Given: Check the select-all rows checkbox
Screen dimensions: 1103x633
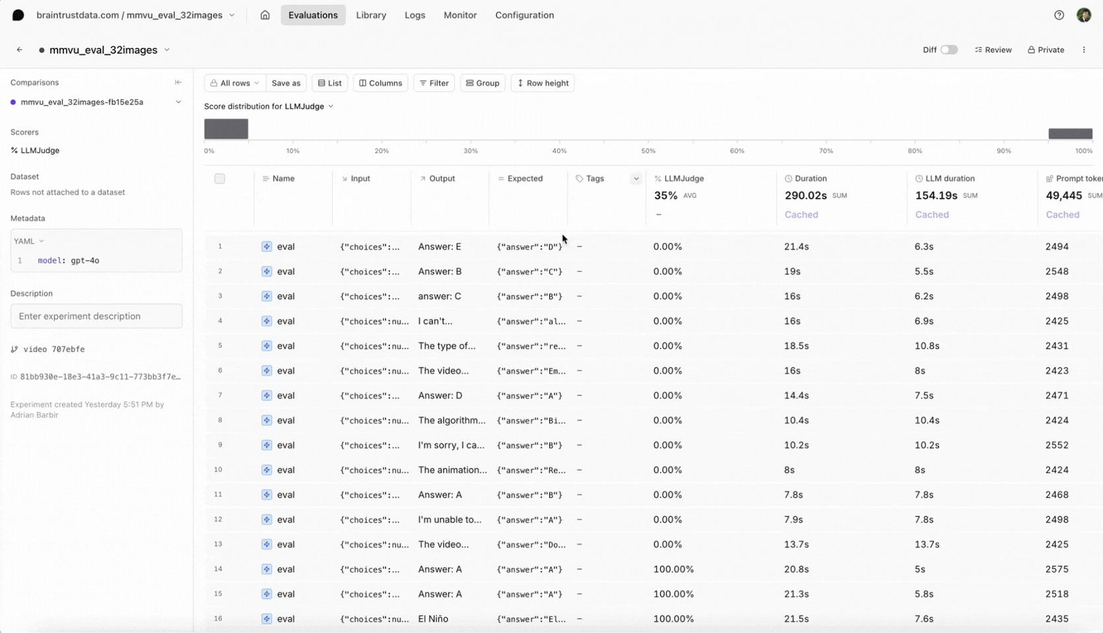Looking at the screenshot, I should (x=220, y=179).
